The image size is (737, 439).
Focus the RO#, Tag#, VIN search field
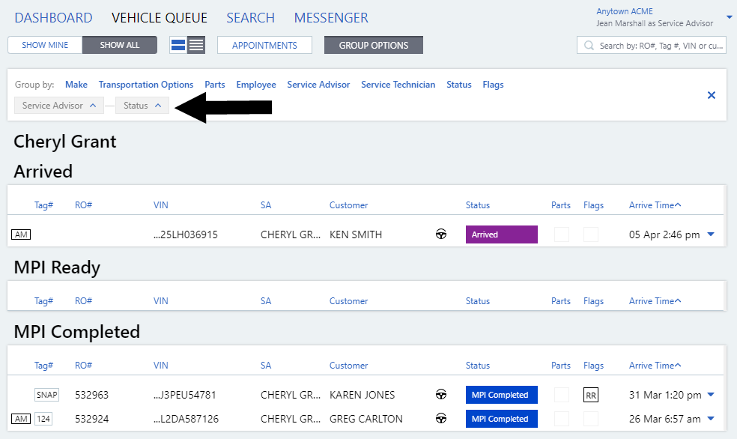(x=659, y=46)
